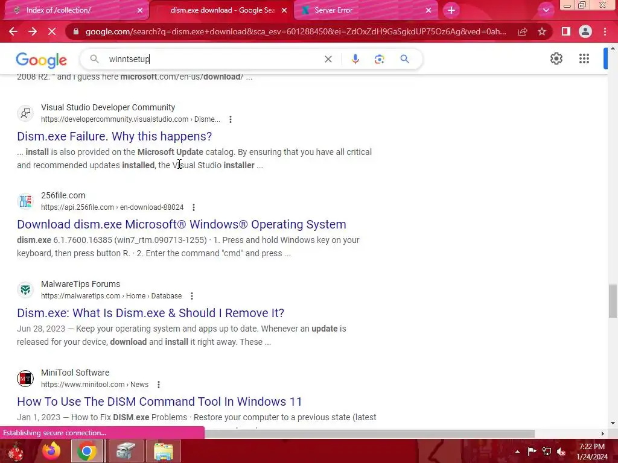Open the Chrome side panel
The image size is (618, 463).
[566, 31]
